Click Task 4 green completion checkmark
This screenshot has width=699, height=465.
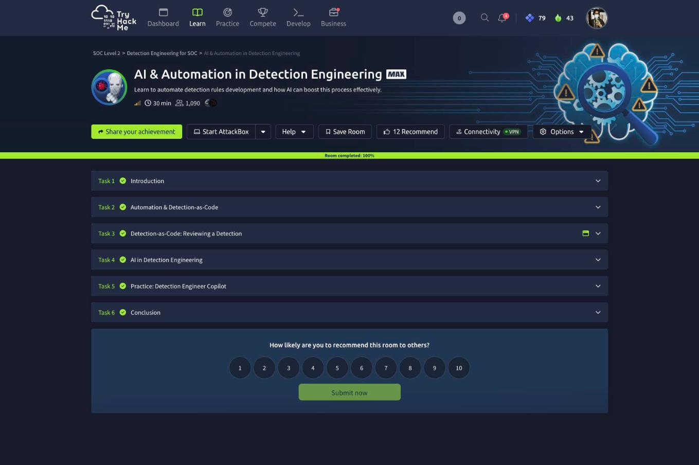click(x=123, y=260)
